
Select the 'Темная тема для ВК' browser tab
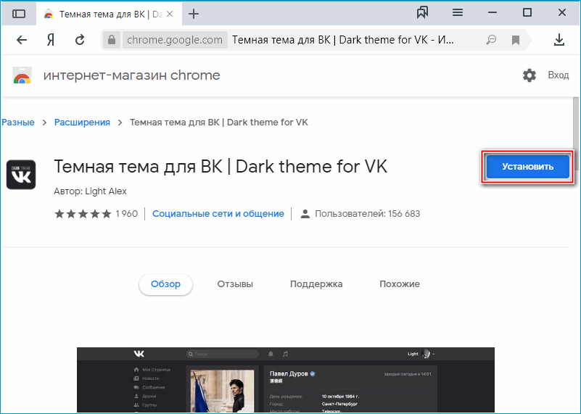[107, 14]
